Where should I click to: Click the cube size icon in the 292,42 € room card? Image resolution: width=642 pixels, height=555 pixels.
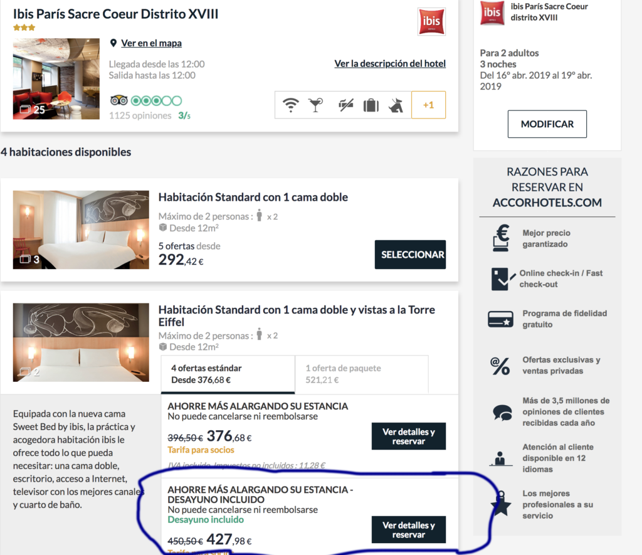point(162,227)
